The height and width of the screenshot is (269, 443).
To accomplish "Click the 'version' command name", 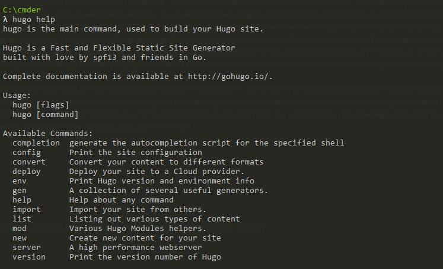I will click(x=29, y=257).
